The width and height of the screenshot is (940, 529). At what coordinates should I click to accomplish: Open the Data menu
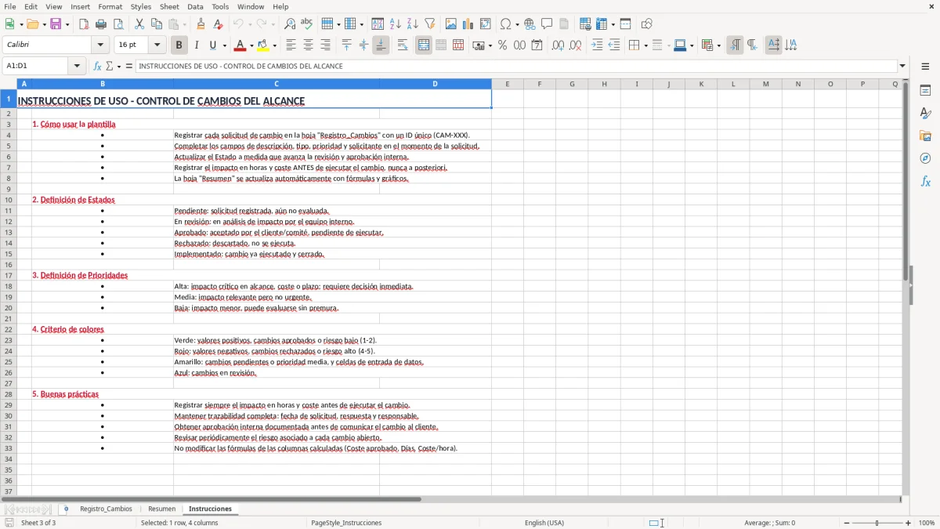click(195, 6)
